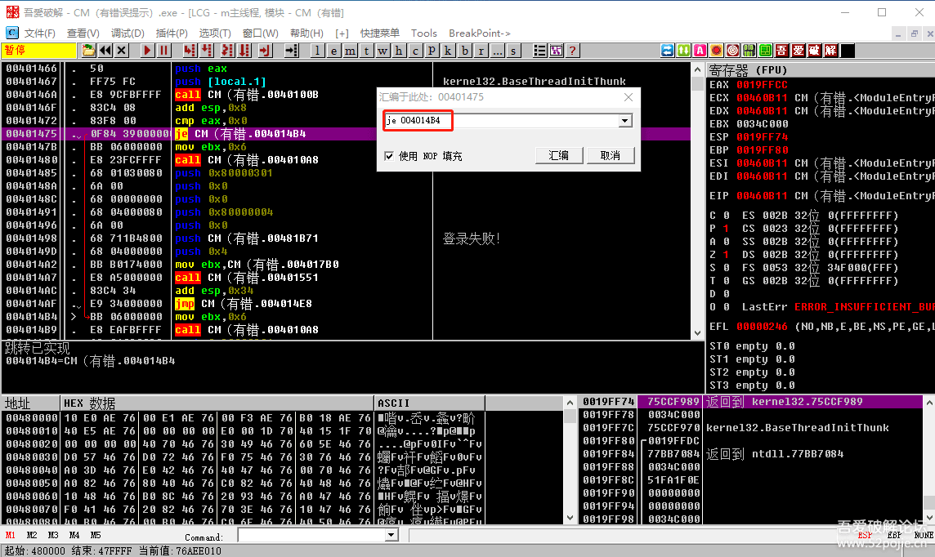Switch to the M2 memory dump tab

coord(32,536)
